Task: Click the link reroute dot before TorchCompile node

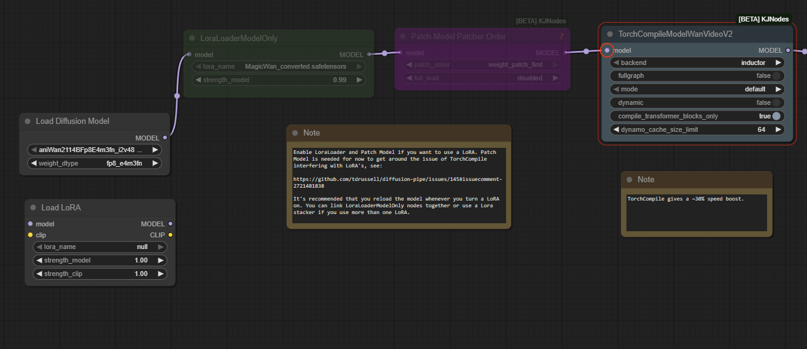Action: tap(587, 52)
